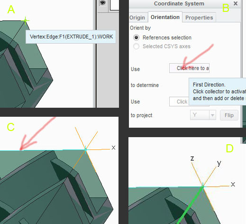Toggle the eye visibility icon
Screen dimensions: 246x224
point(102,3)
